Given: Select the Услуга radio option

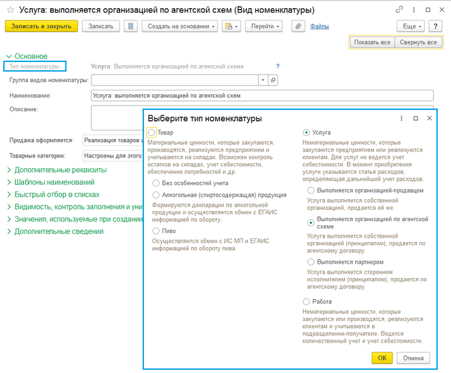Looking at the screenshot, I should point(306,132).
